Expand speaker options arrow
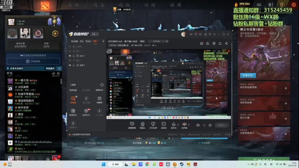 [x=189, y=125]
